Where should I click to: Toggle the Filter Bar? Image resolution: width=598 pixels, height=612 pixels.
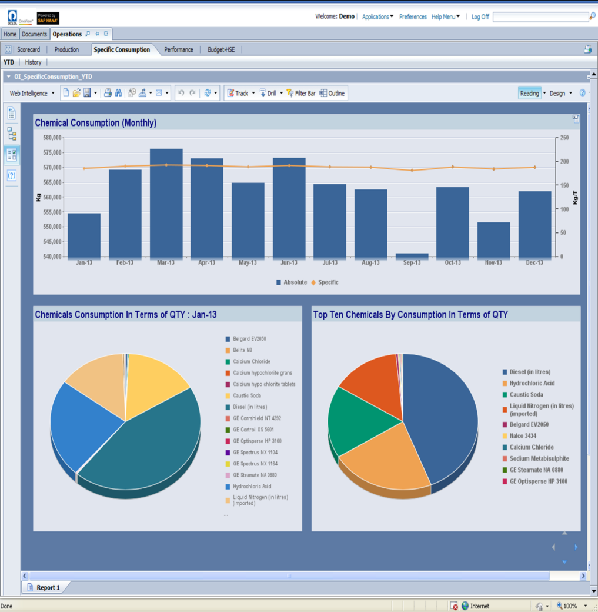pyautogui.click(x=300, y=93)
